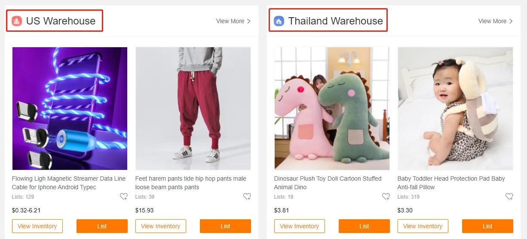Viewport: 527px width, 239px height.
Task: Expand View More for US Warehouse
Action: (233, 21)
